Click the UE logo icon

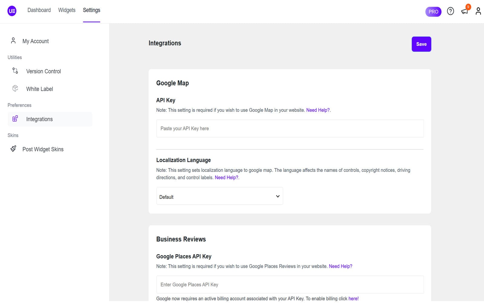(x=12, y=11)
